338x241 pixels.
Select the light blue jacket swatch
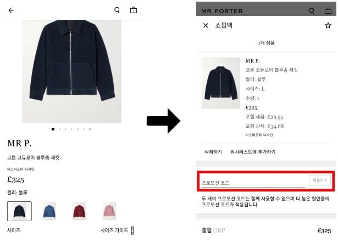[49, 211]
